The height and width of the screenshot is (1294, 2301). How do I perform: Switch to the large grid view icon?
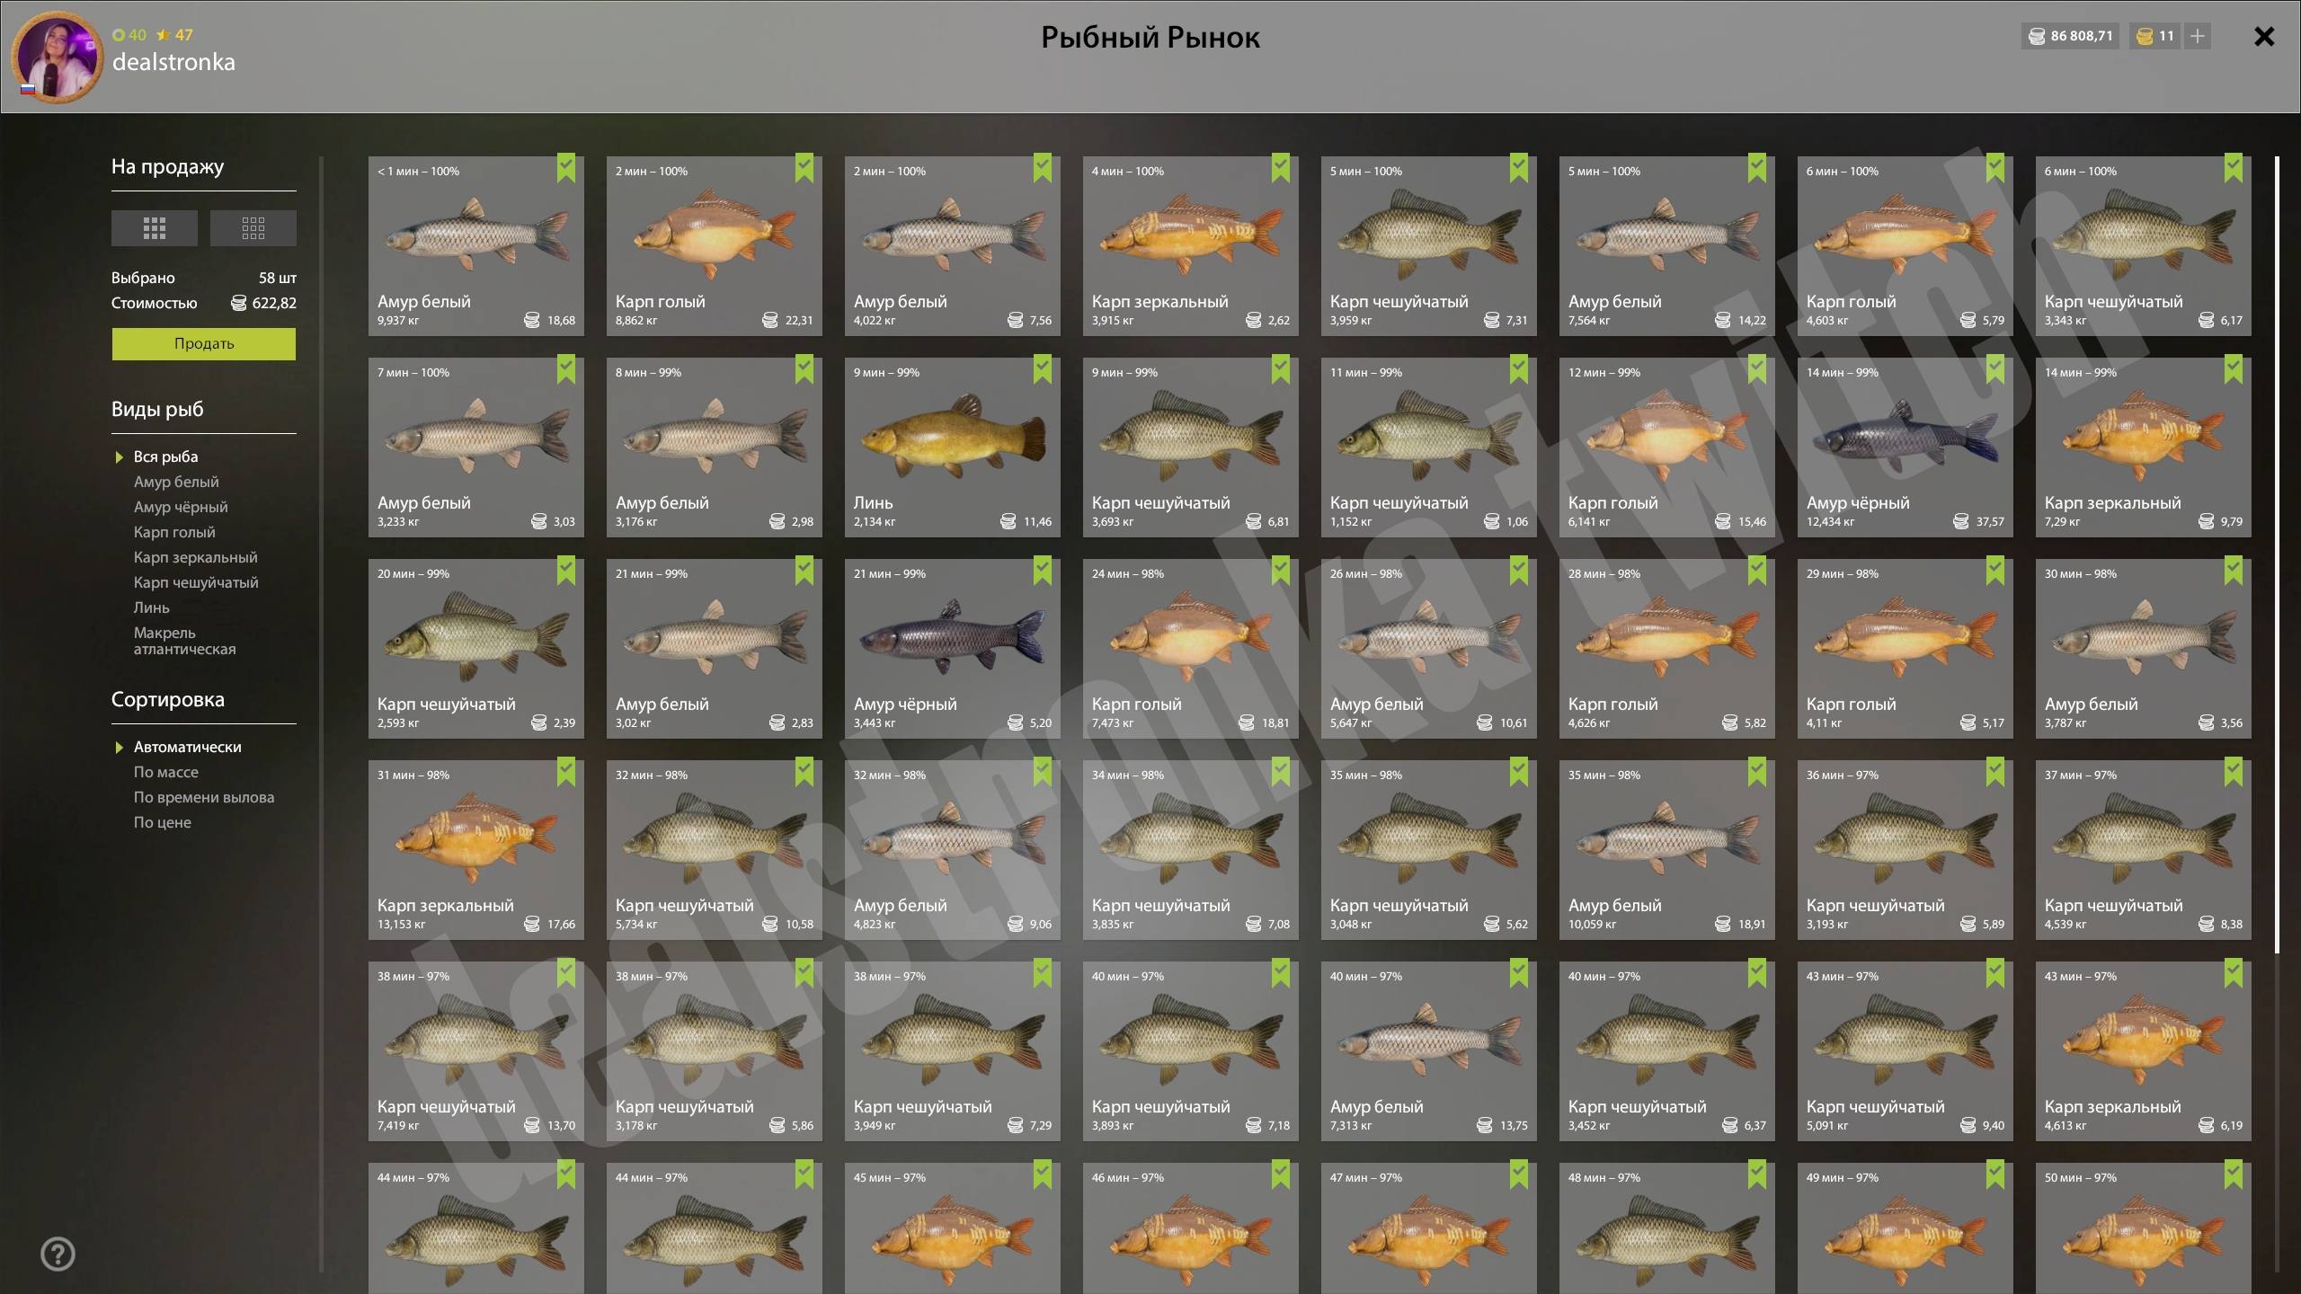154,228
